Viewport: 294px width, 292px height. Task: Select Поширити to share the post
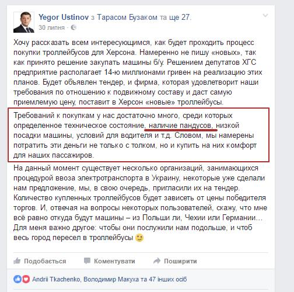click(180, 261)
